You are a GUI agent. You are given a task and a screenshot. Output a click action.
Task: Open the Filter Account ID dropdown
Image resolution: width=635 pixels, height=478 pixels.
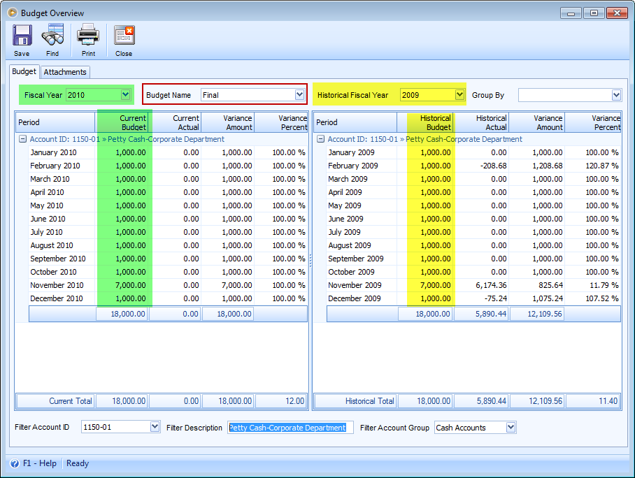pyautogui.click(x=155, y=426)
